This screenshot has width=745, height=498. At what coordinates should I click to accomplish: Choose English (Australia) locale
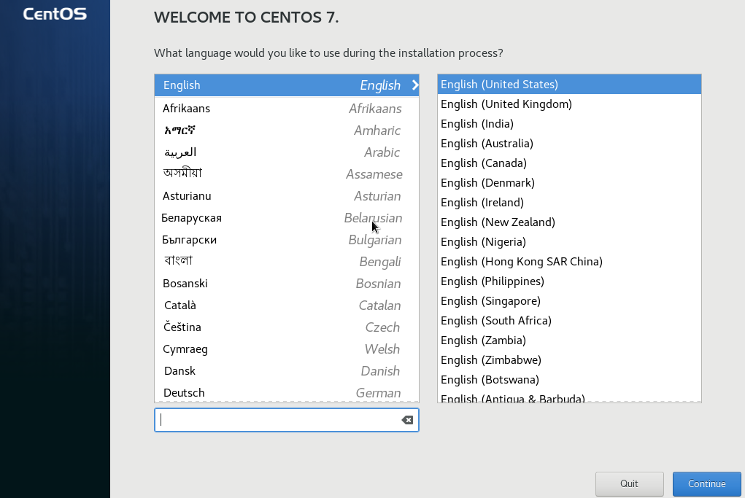569,144
